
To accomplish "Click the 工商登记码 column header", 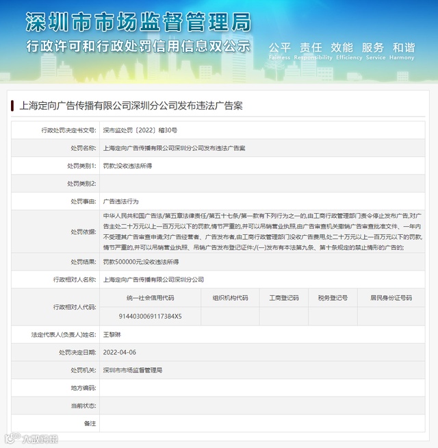I will click(284, 298).
